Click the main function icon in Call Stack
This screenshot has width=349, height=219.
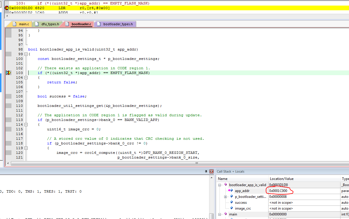[226, 214]
